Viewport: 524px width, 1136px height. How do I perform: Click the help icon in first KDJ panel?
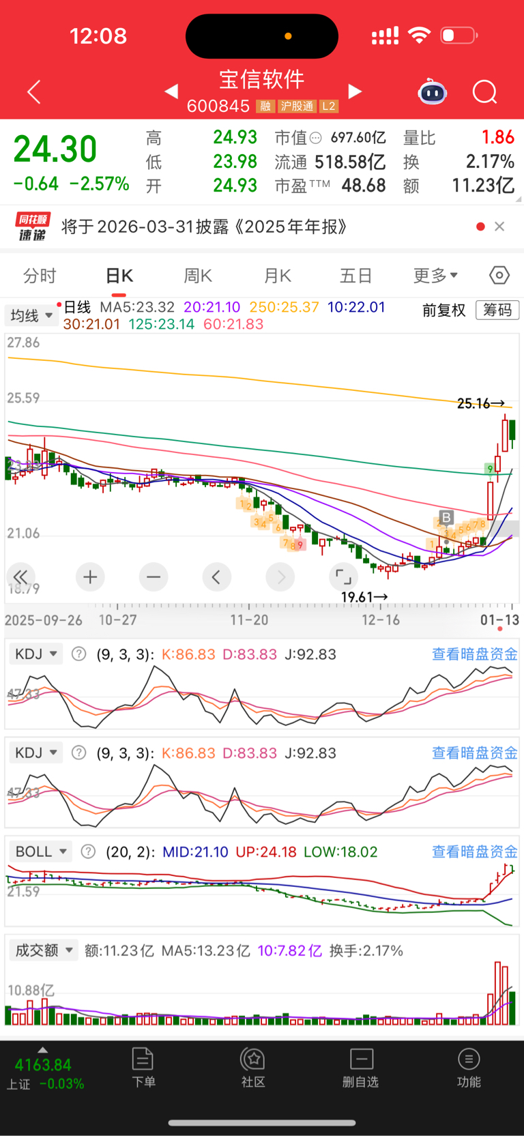pos(79,654)
